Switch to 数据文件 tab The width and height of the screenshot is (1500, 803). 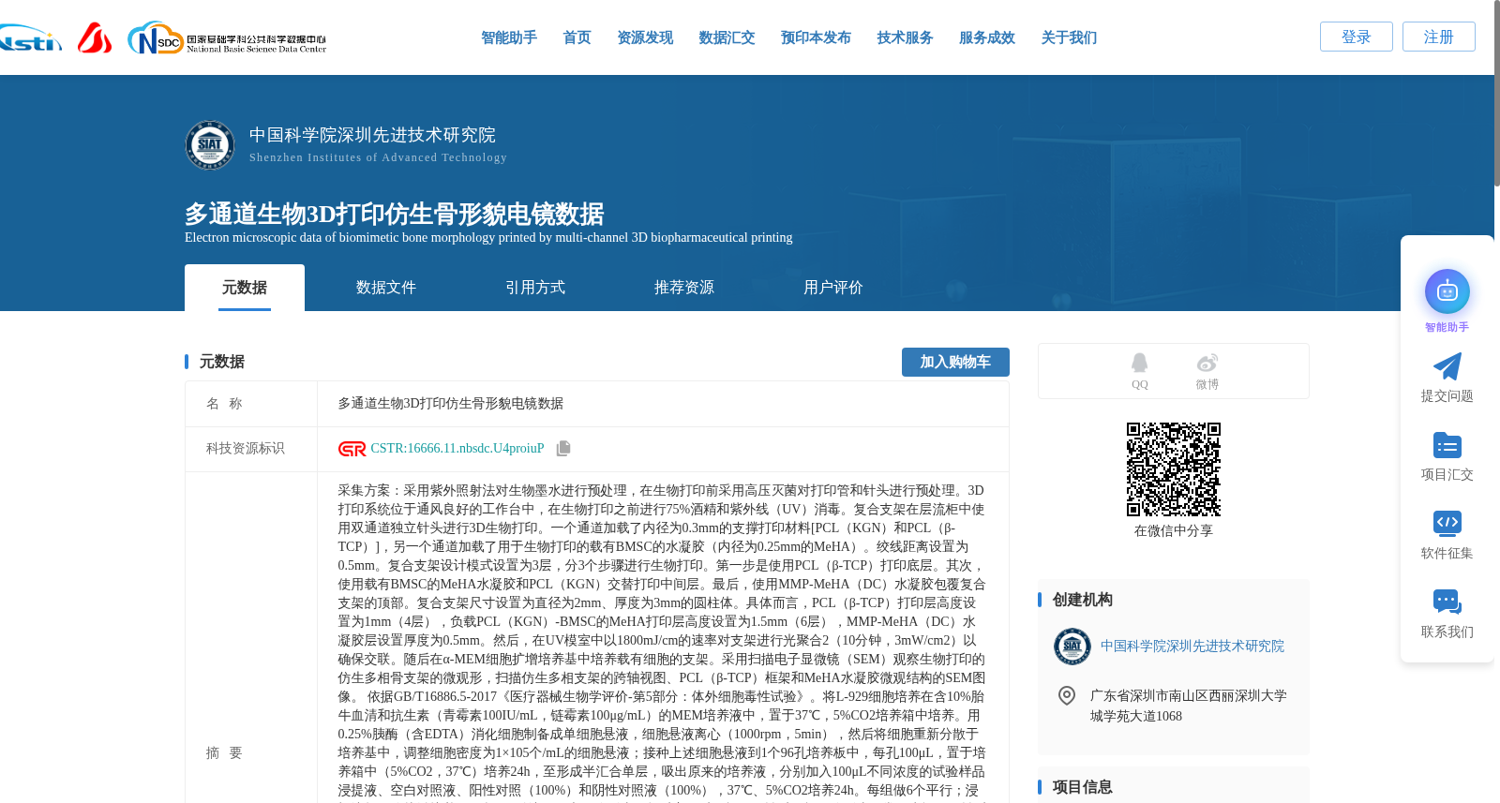[386, 288]
